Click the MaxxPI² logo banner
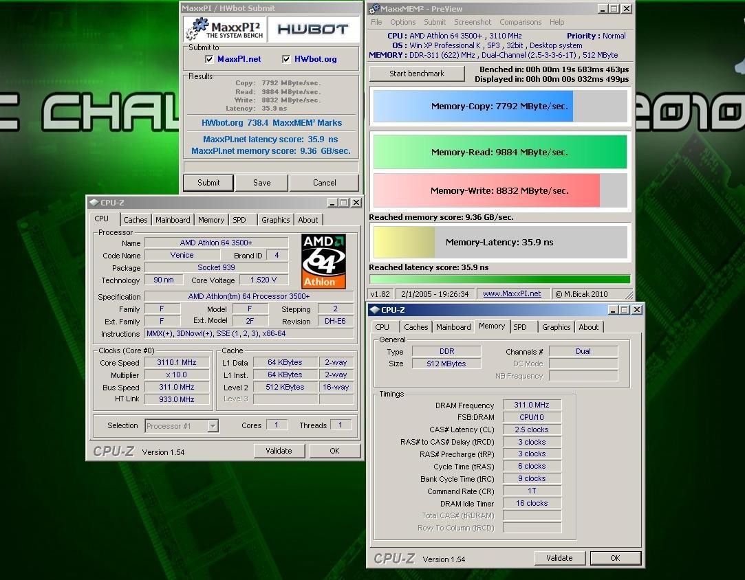The image size is (745, 580). coord(224,29)
